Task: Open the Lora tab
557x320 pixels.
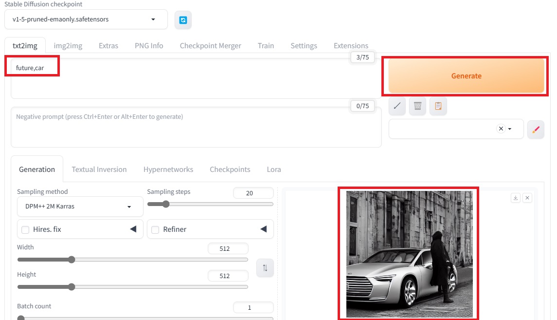Action: pos(273,169)
